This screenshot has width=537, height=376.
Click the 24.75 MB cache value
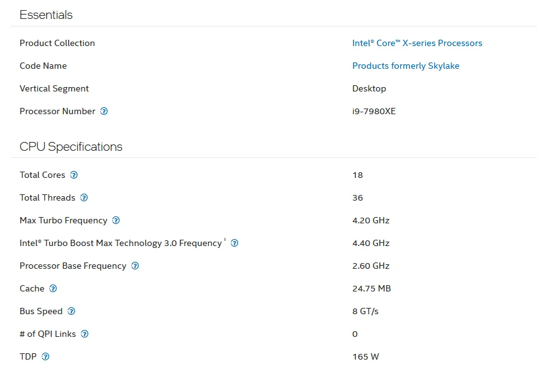coord(371,289)
